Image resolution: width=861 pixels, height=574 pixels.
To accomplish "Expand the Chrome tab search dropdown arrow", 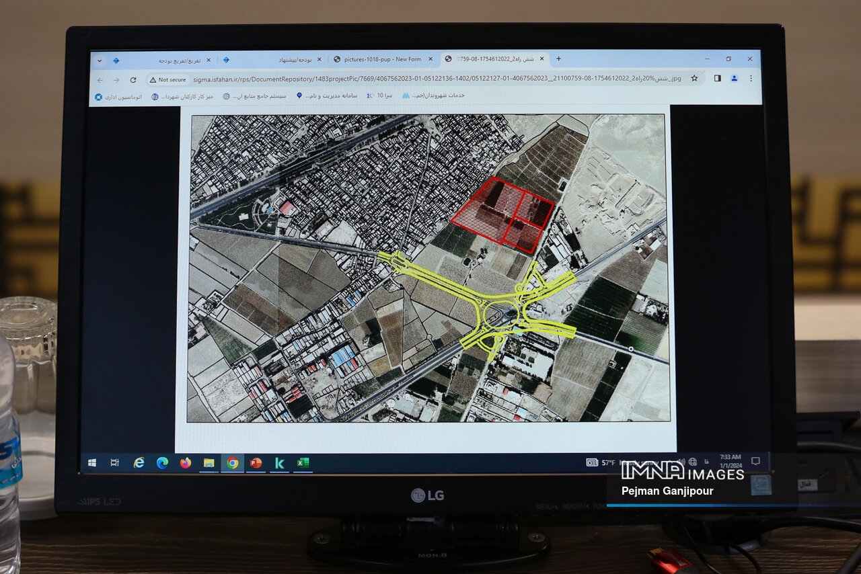I will (100, 60).
